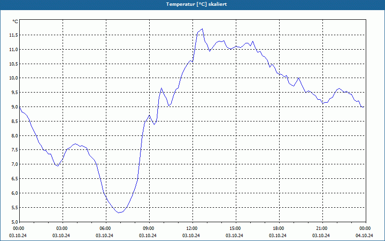This screenshot has width=385, height=241.
Task: Click the title 'Temperatur [°C] skaliert'
Action: click(196, 4)
